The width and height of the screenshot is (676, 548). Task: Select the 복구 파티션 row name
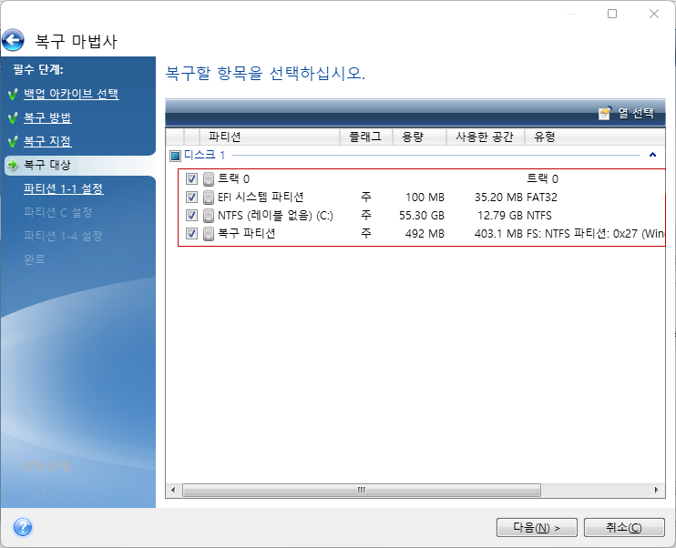click(x=247, y=234)
